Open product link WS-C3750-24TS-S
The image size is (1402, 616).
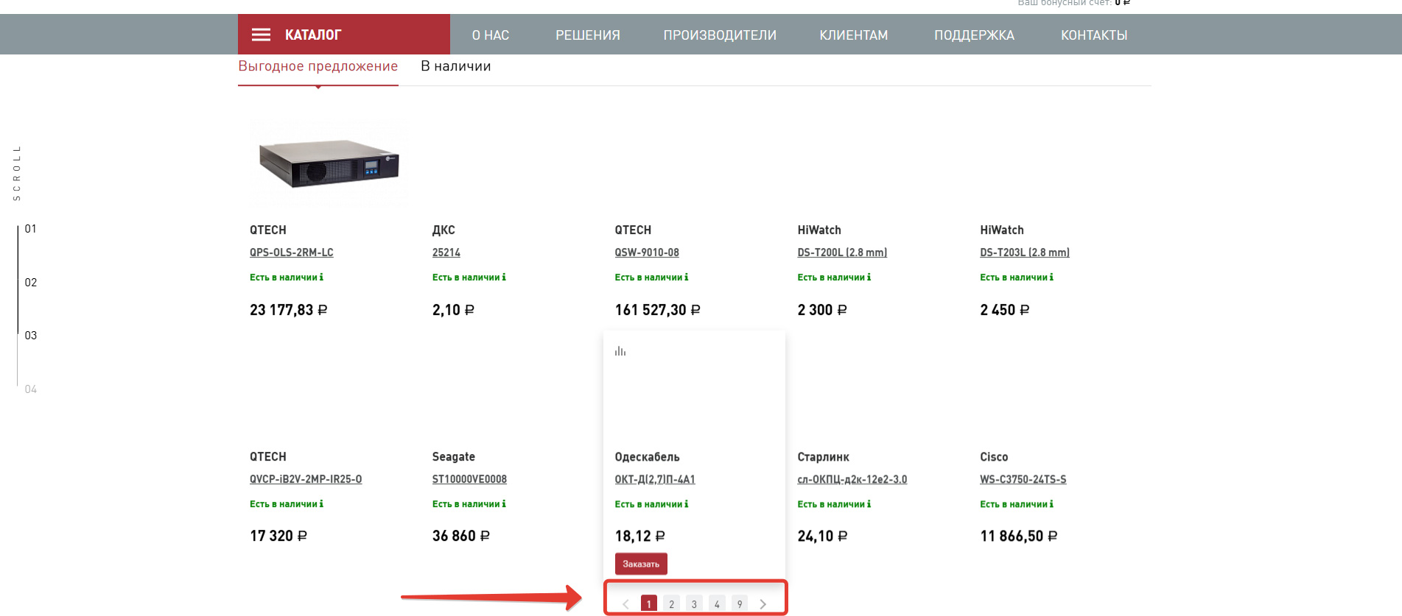pyautogui.click(x=1023, y=479)
